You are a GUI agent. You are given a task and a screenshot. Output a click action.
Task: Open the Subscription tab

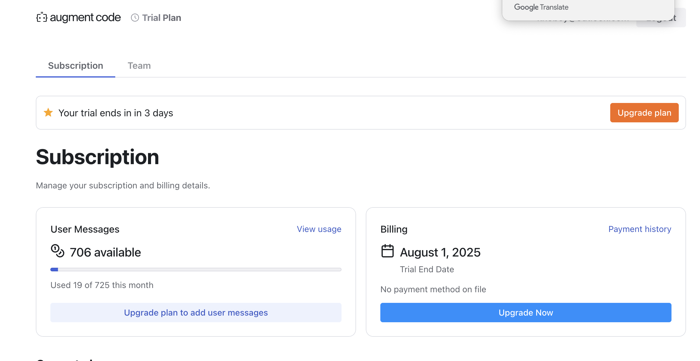pyautogui.click(x=76, y=66)
